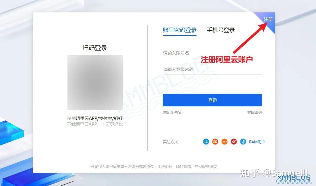View the 用户协议 agreement
The image size is (316, 186).
[165, 166]
